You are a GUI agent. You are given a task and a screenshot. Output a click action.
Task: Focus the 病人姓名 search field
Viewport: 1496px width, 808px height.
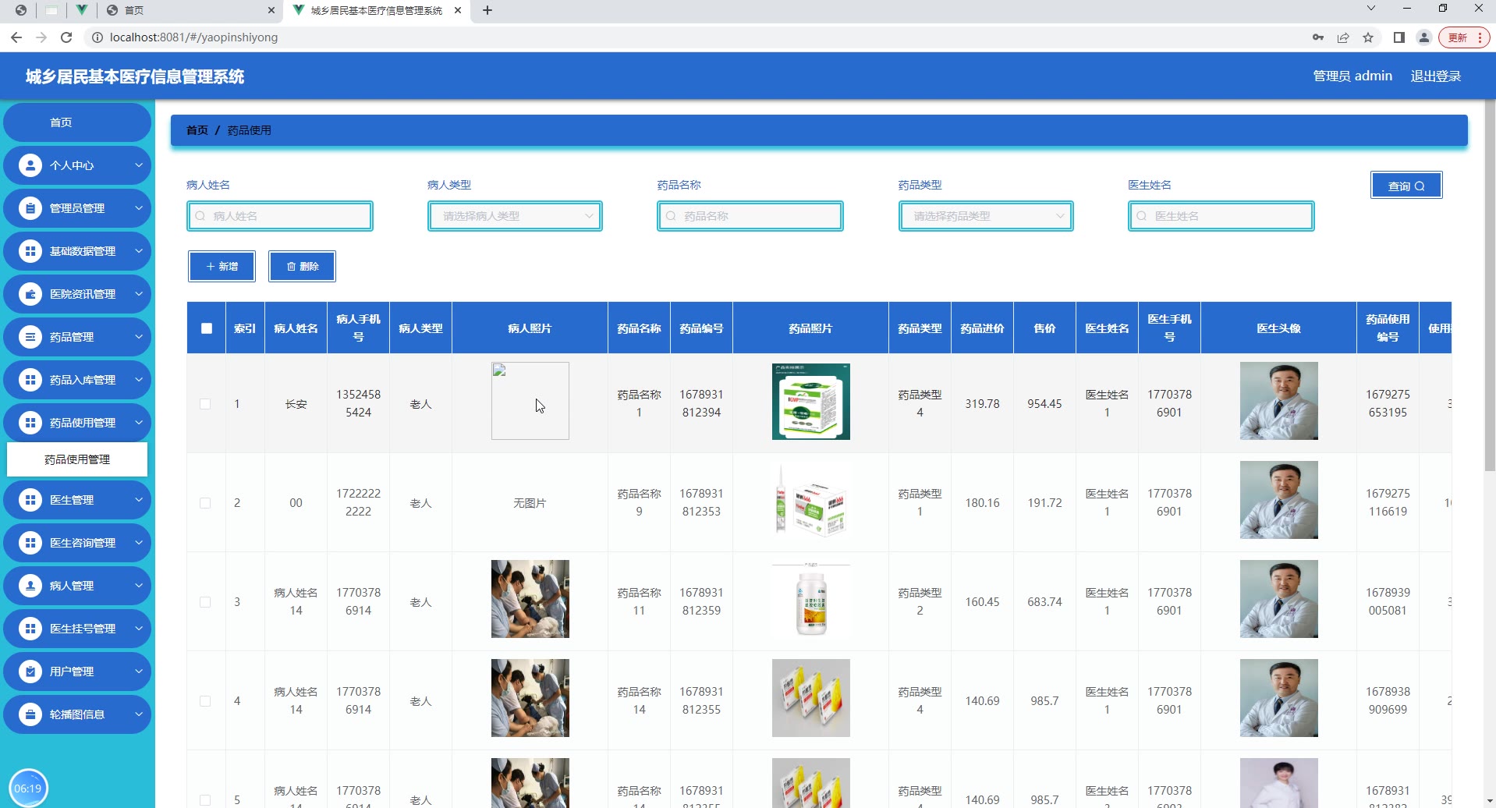tap(280, 216)
